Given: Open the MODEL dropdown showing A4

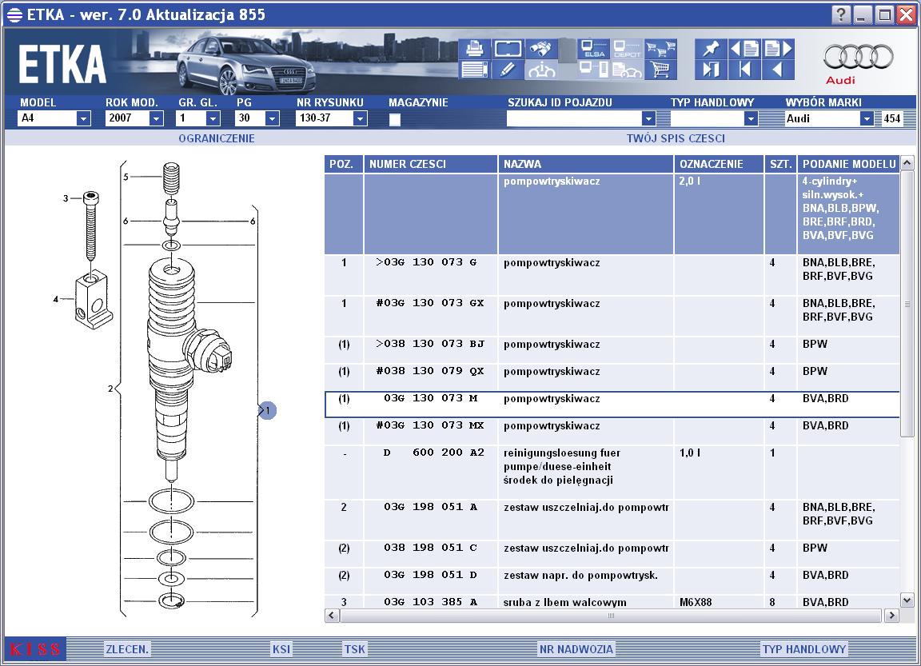Looking at the screenshot, I should click(83, 118).
